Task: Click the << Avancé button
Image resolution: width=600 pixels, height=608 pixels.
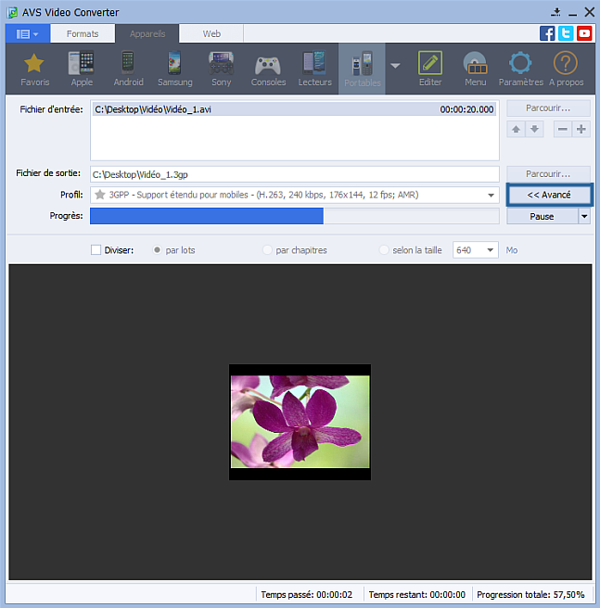Action: 549,195
